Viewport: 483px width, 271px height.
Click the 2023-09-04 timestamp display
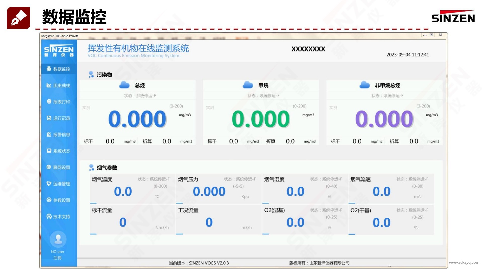(408, 55)
